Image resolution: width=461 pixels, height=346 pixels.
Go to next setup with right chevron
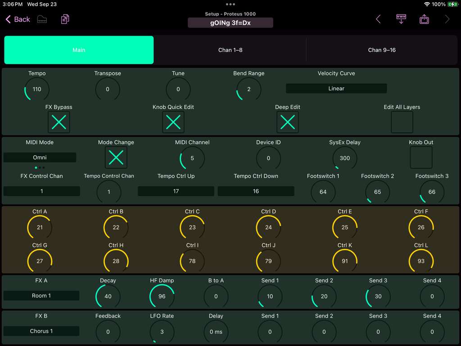click(447, 19)
